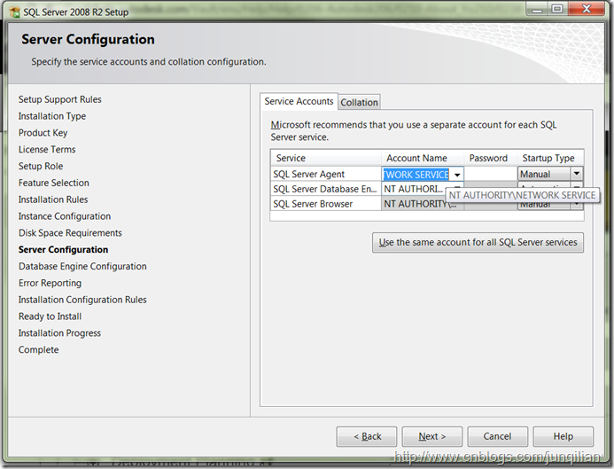Viewport: 614px width, 469px height.
Task: Open SQL Server Agent startup type dropdown
Action: coord(577,173)
